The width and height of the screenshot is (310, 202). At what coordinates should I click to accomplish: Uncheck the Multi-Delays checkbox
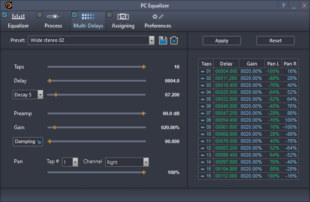click(74, 14)
